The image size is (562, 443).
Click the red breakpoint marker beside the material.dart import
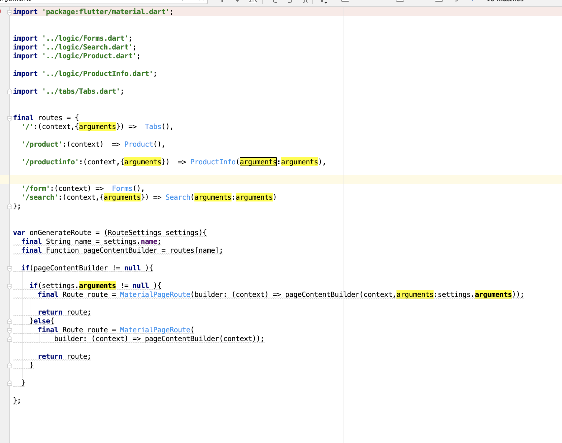tap(1, 12)
